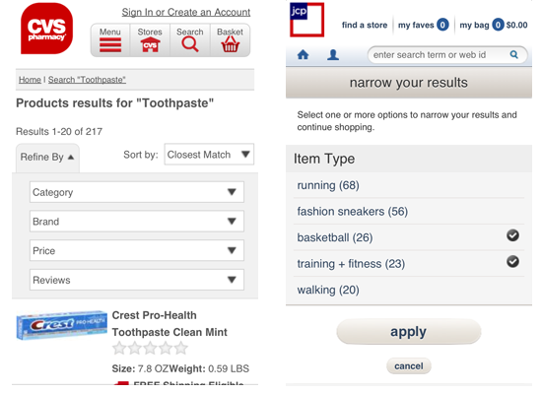This screenshot has height=394, width=542.
Task: Click the jcp logo
Action: [306, 20]
